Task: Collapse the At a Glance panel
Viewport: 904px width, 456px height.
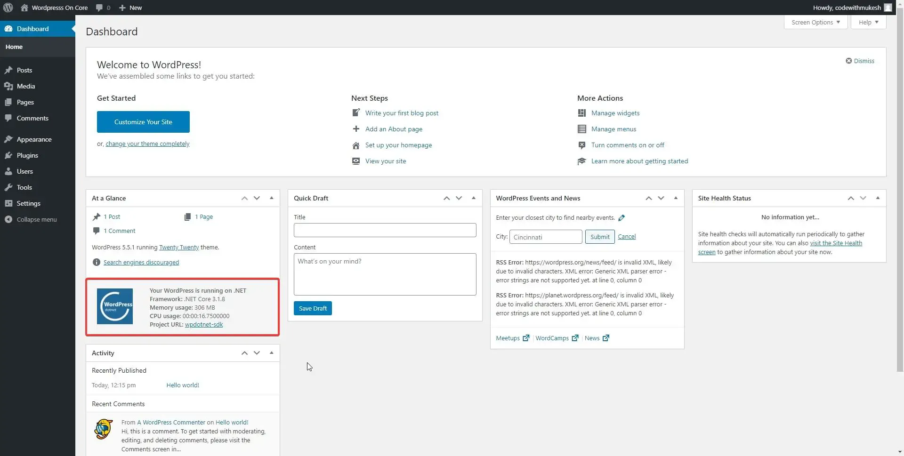Action: [271, 198]
